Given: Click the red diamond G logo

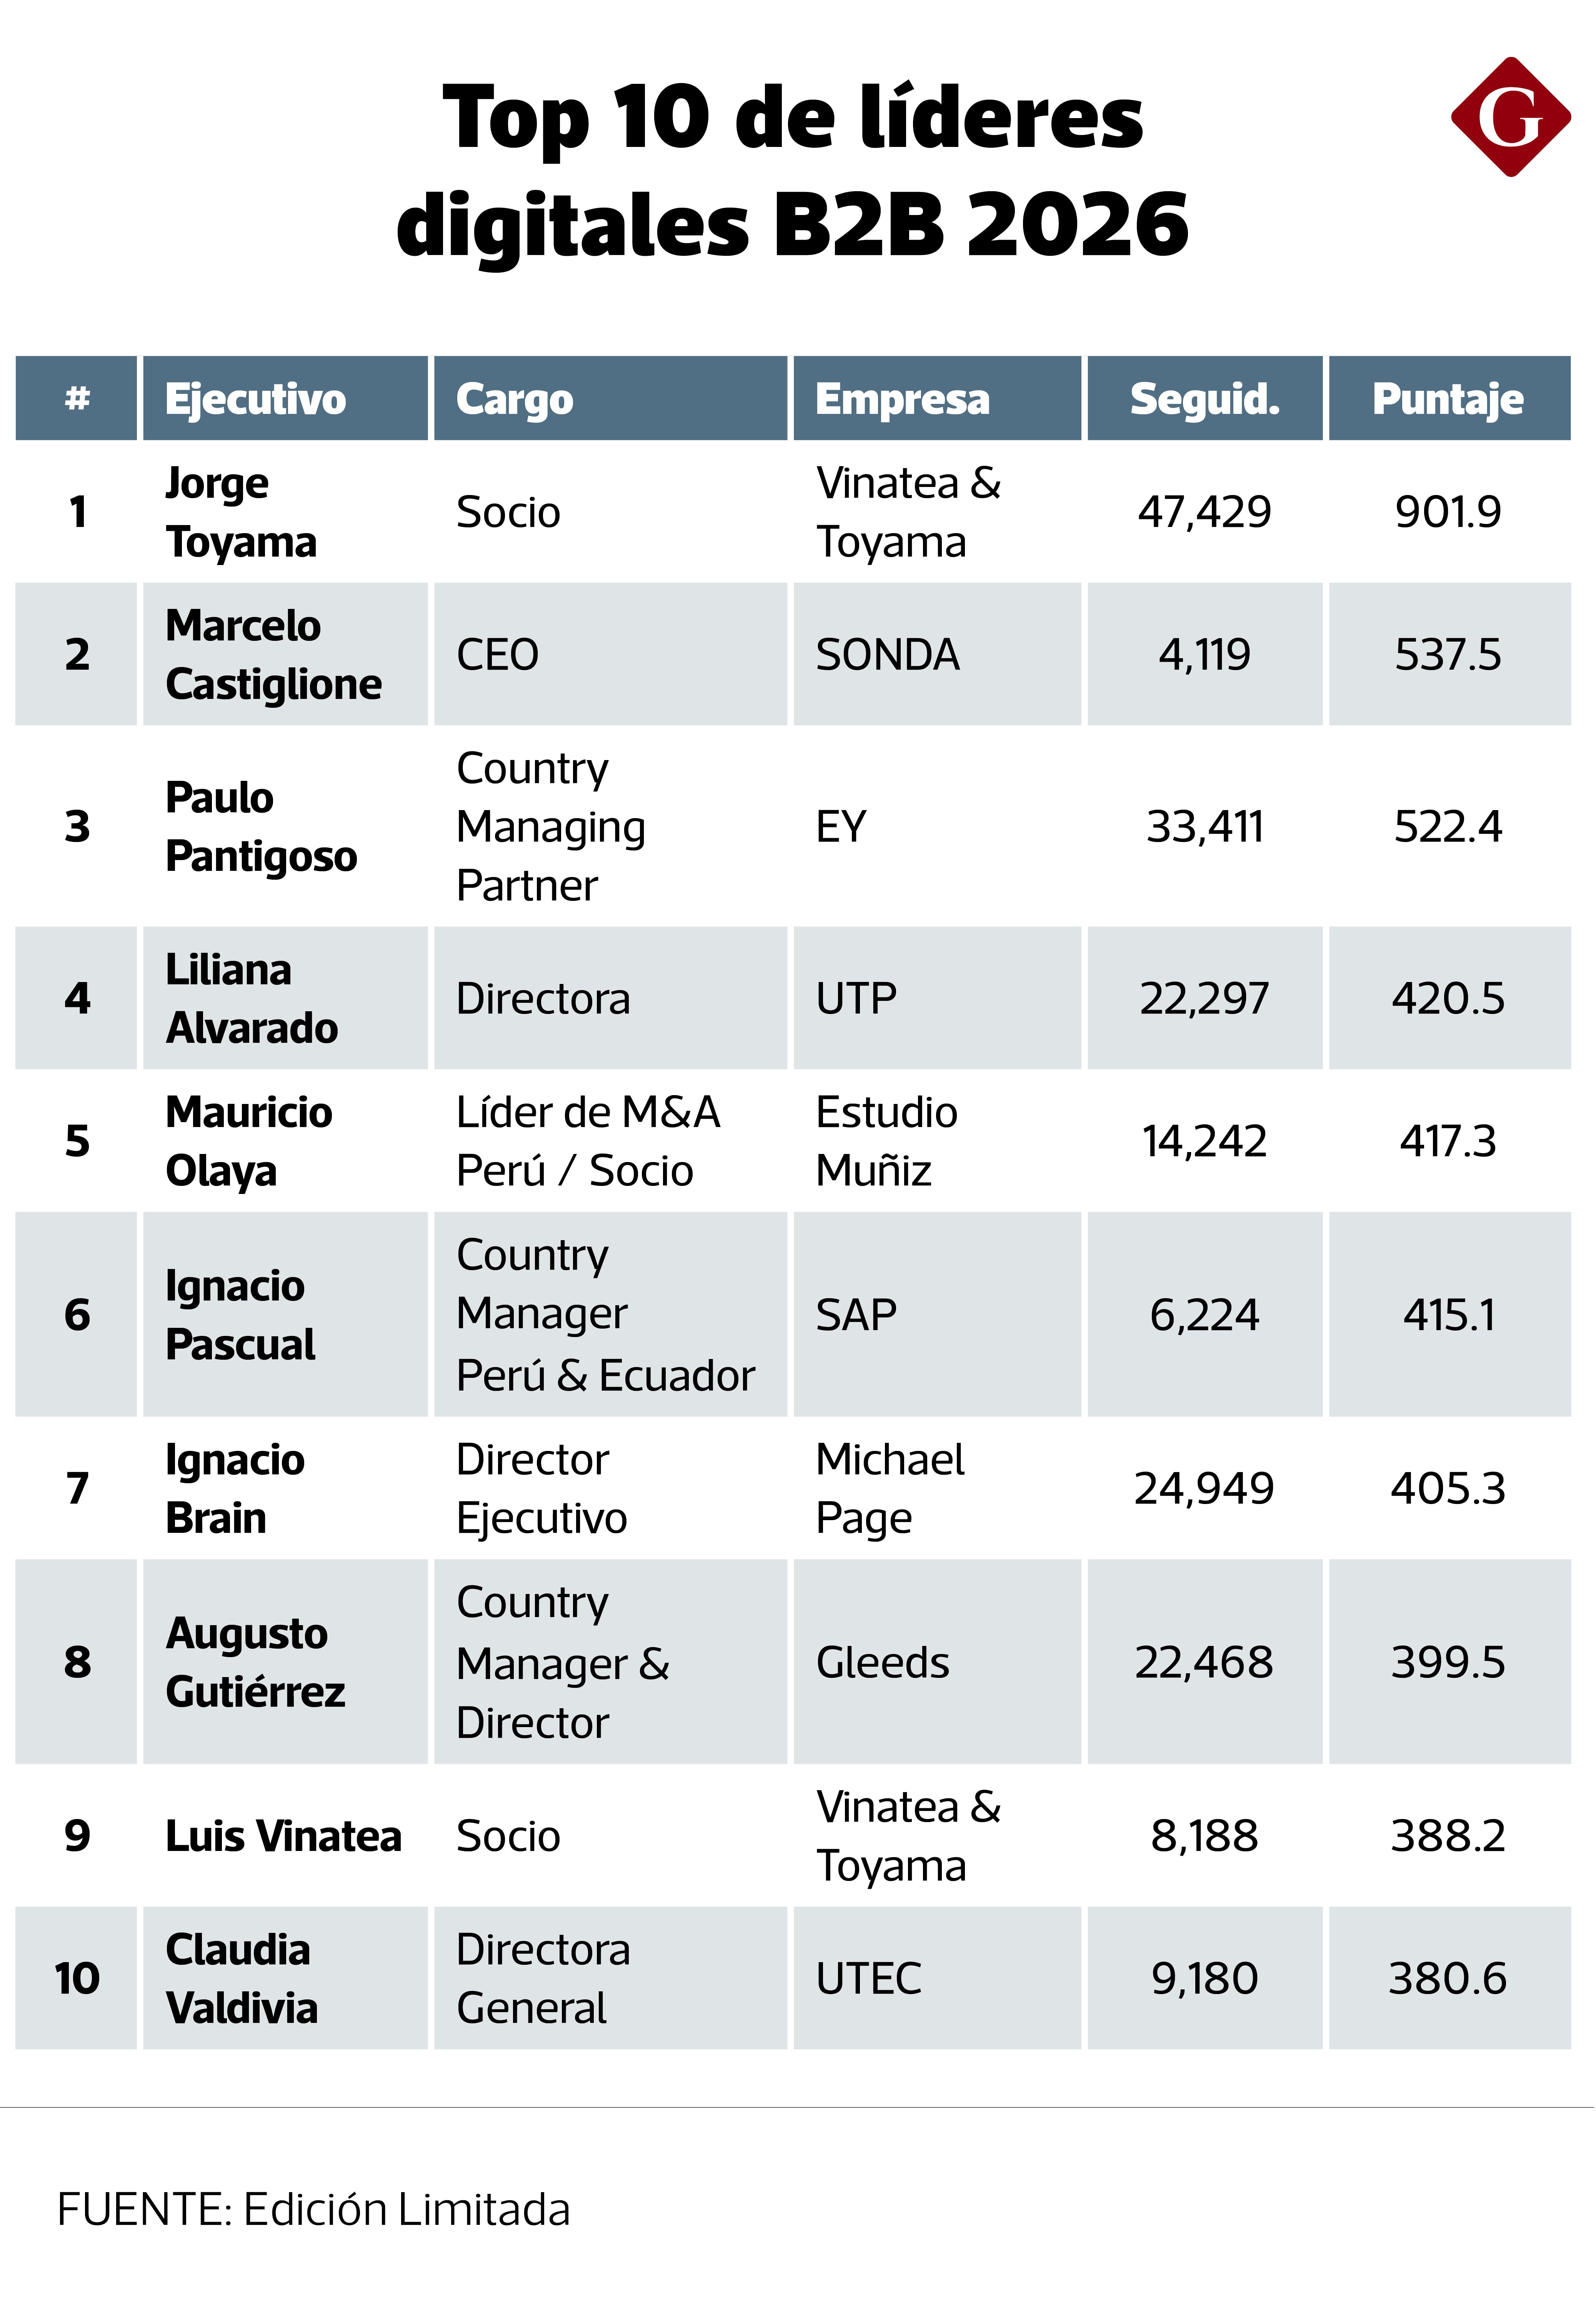Looking at the screenshot, I should click(x=1510, y=117).
